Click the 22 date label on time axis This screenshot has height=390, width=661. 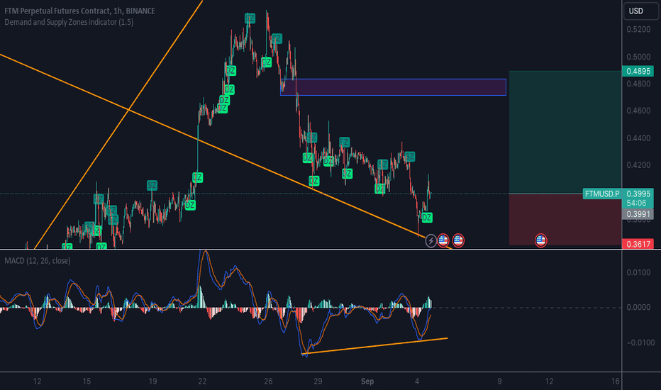pos(202,381)
